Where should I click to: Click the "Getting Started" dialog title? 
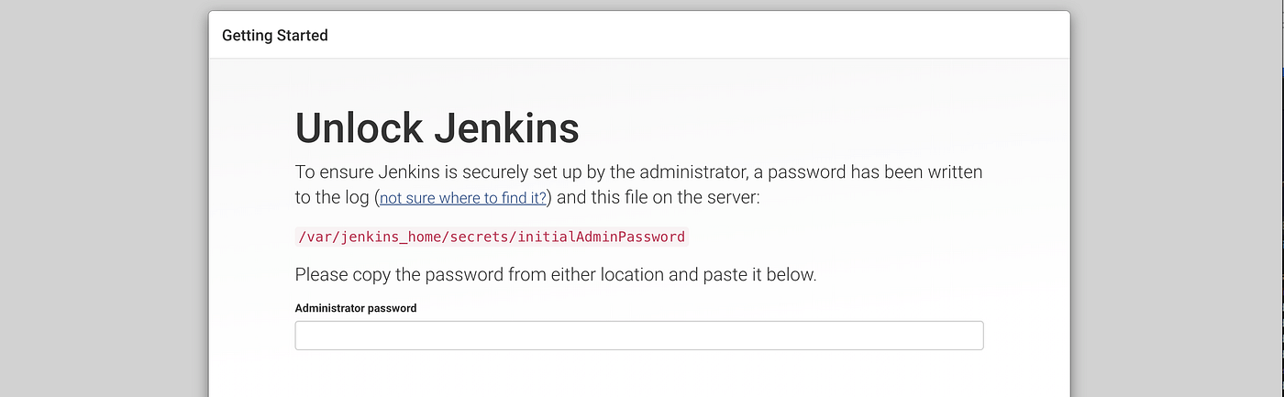275,36
